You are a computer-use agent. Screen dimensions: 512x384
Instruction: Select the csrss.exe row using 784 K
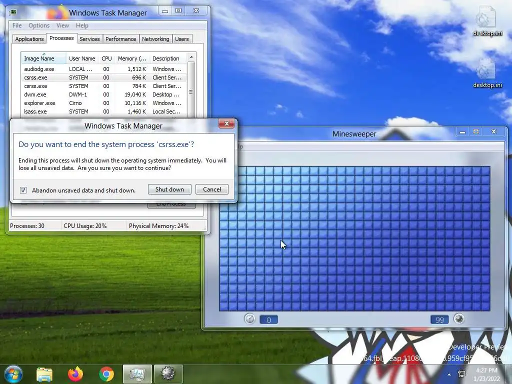[104, 86]
